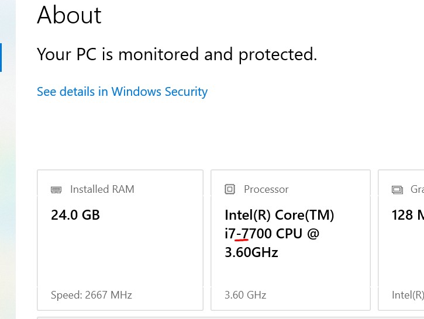Select the 24.0 GB RAM value
Screen dimensions: 424x319
(x=75, y=215)
